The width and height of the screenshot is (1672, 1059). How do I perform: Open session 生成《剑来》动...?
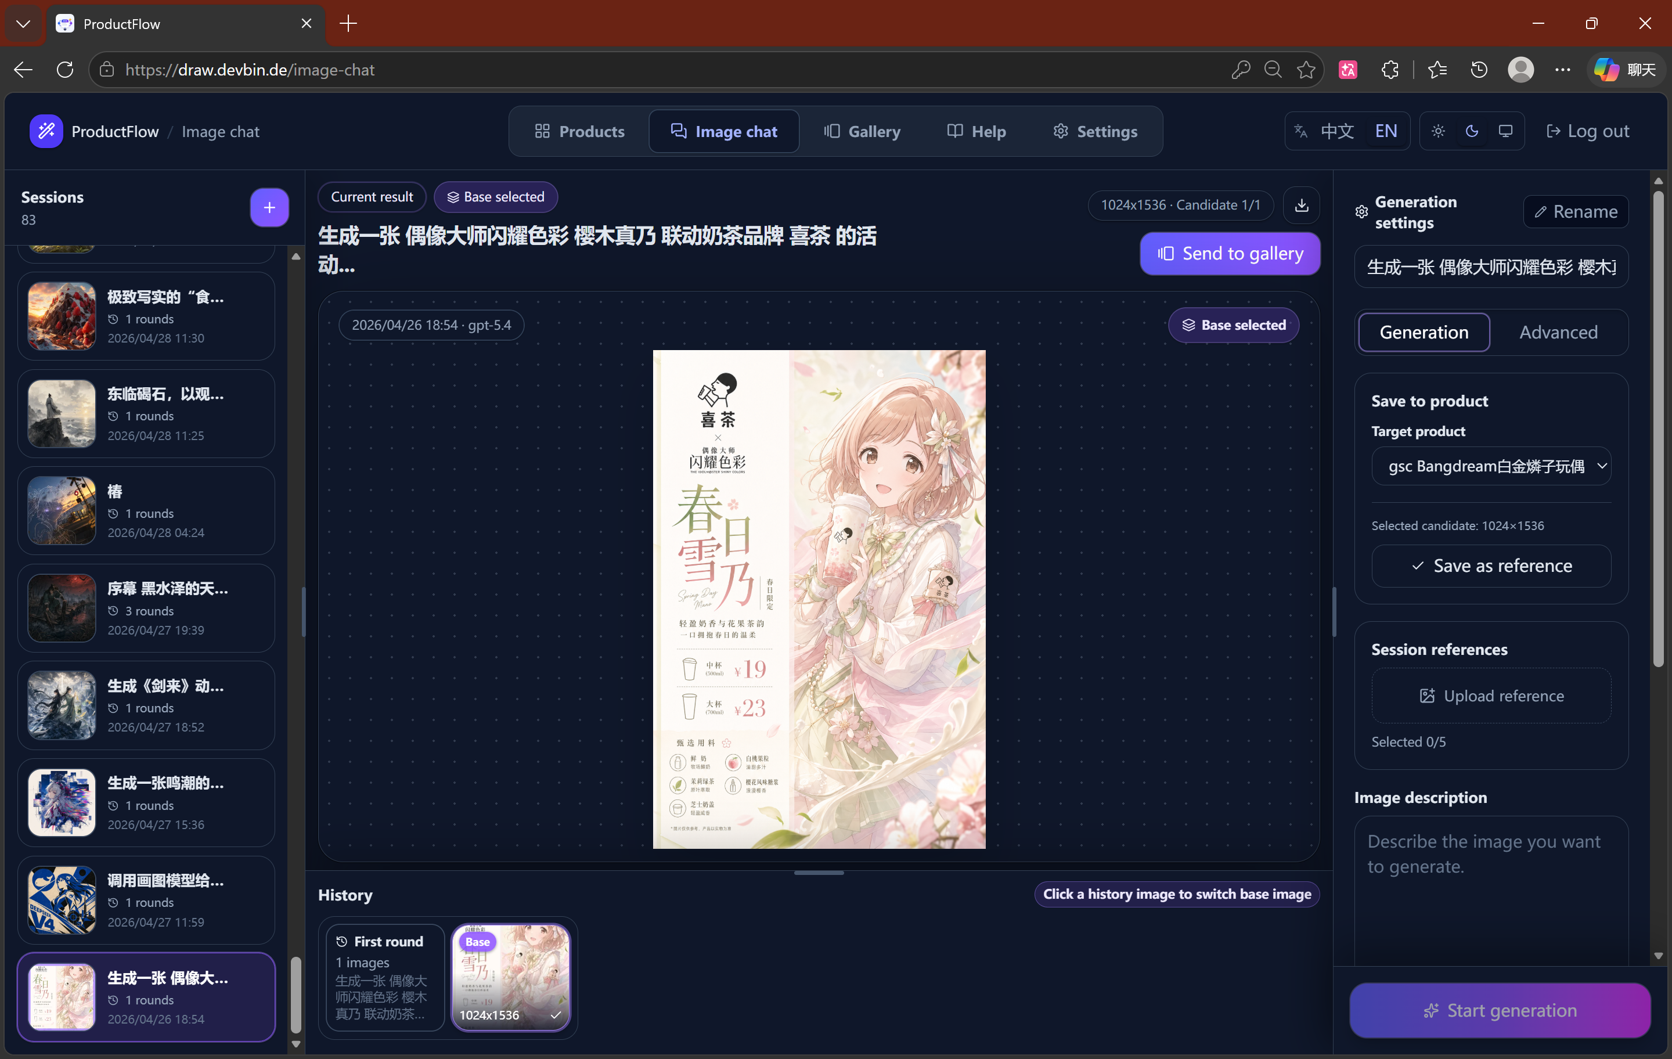pos(146,705)
